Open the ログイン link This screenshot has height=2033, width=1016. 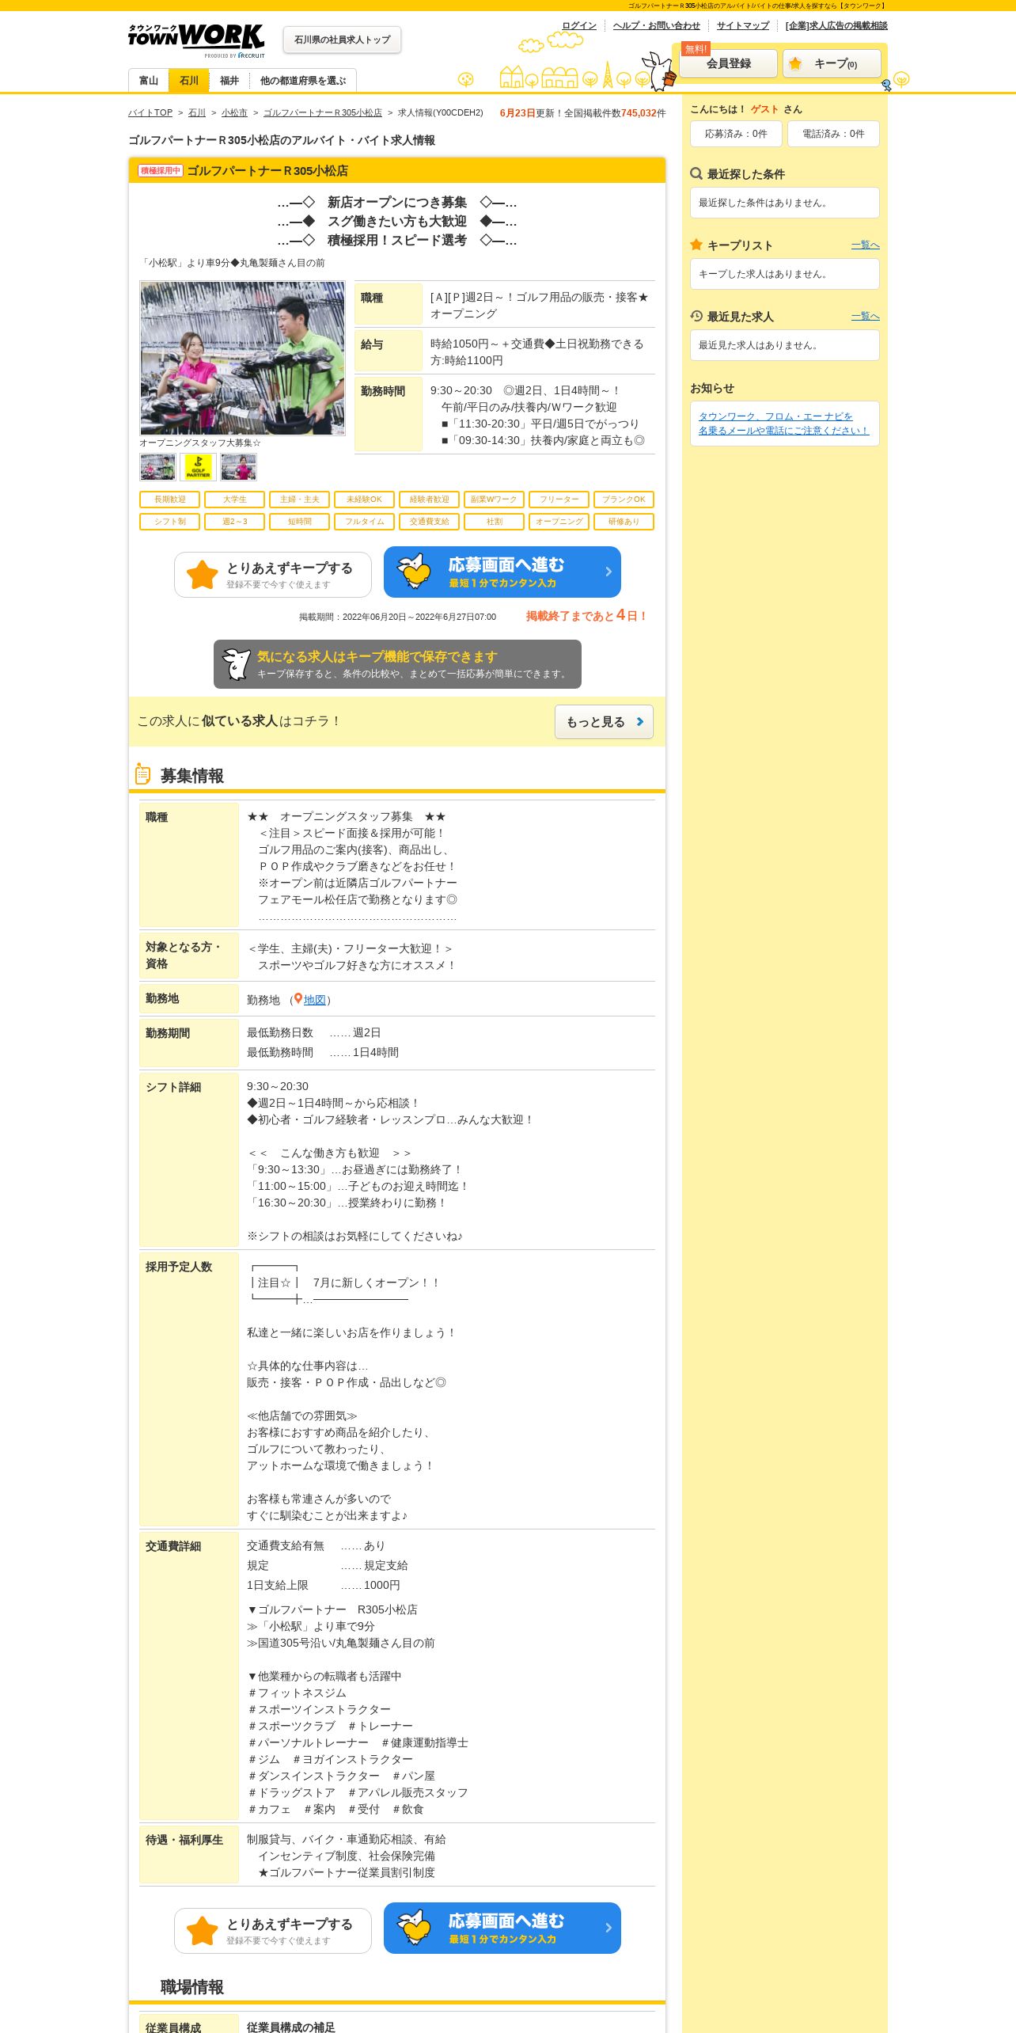click(579, 25)
